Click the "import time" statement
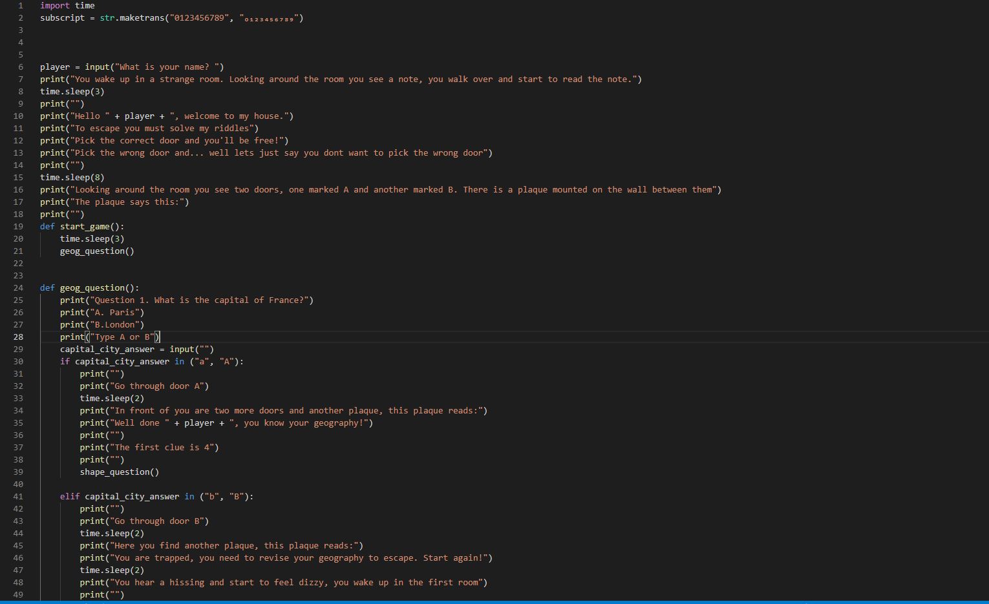The width and height of the screenshot is (989, 604). (x=67, y=6)
